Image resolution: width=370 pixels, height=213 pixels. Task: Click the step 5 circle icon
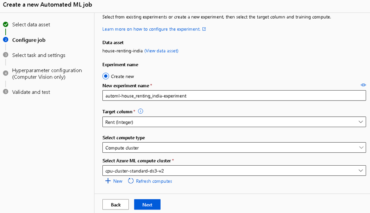pos(6,92)
